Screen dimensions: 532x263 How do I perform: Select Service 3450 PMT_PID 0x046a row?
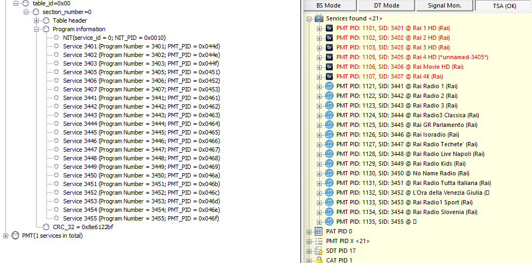141,175
